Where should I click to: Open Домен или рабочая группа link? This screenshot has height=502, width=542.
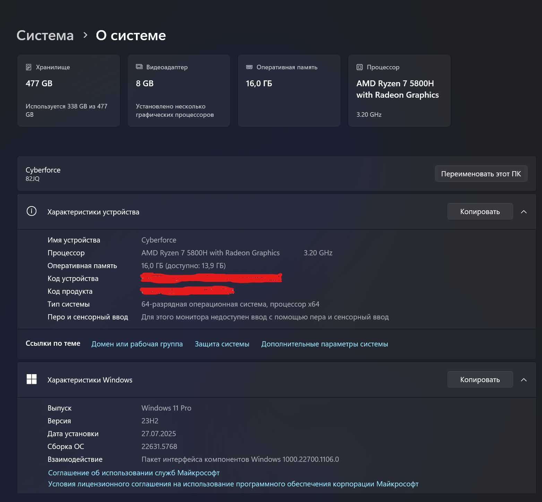[137, 344]
